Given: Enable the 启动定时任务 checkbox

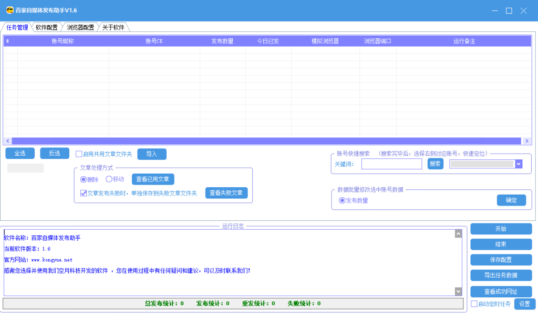Looking at the screenshot, I should click(x=474, y=304).
